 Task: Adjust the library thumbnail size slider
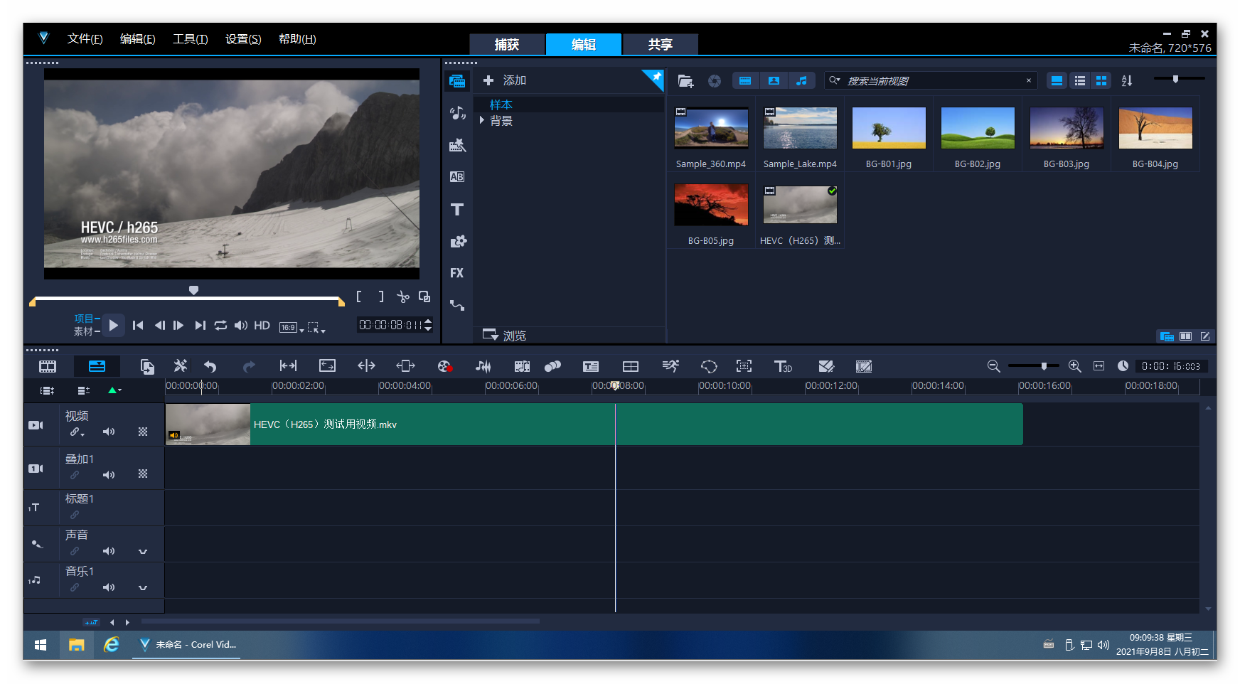[x=1176, y=79]
